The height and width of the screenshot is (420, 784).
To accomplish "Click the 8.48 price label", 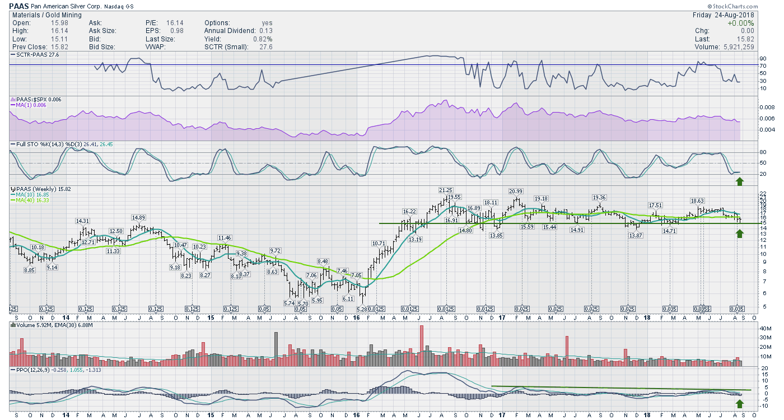I will [323, 261].
